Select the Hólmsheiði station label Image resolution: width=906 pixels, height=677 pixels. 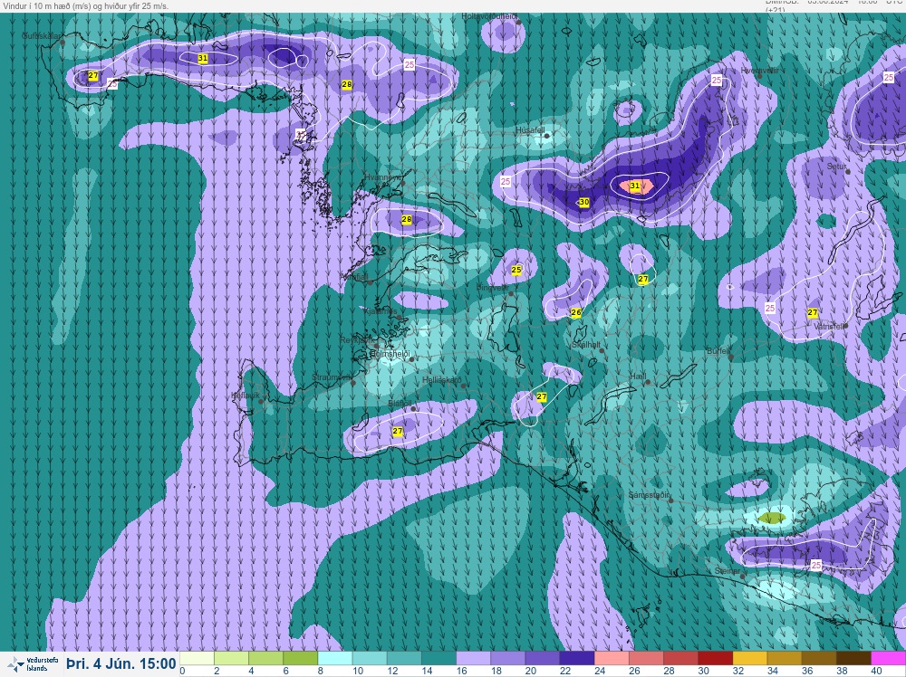[x=390, y=354]
